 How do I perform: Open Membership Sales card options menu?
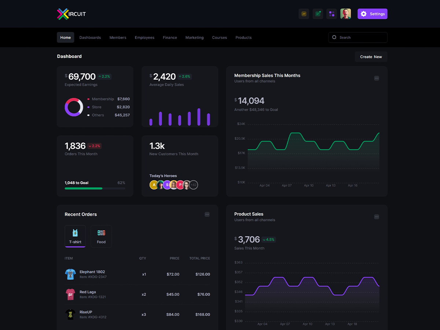[x=376, y=78]
